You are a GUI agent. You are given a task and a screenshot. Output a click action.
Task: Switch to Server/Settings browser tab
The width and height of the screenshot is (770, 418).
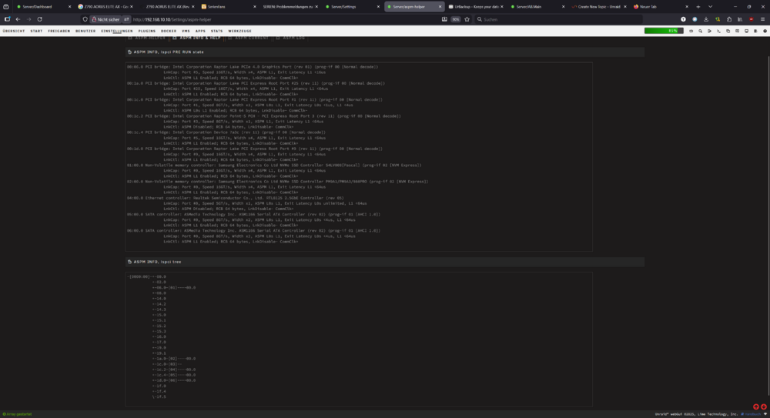(x=351, y=7)
